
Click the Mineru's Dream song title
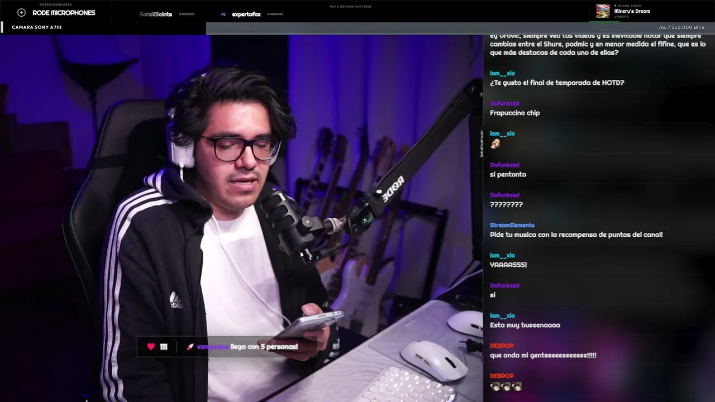[632, 11]
